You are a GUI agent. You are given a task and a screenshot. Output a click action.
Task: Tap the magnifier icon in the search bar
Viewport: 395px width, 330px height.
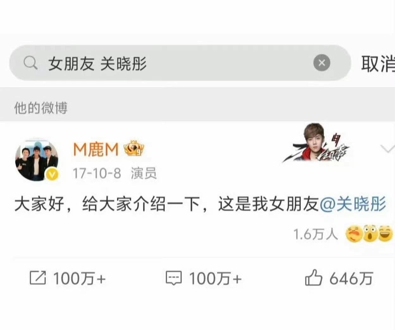point(31,63)
